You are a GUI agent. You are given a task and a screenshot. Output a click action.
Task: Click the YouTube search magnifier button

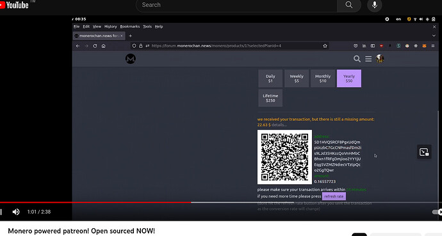click(349, 5)
